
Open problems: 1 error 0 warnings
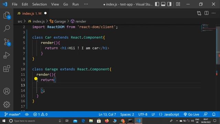(40, 114)
